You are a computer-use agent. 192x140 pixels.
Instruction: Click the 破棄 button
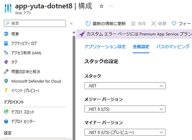tap(159, 24)
